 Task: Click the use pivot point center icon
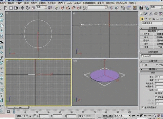click(x=50, y=8)
